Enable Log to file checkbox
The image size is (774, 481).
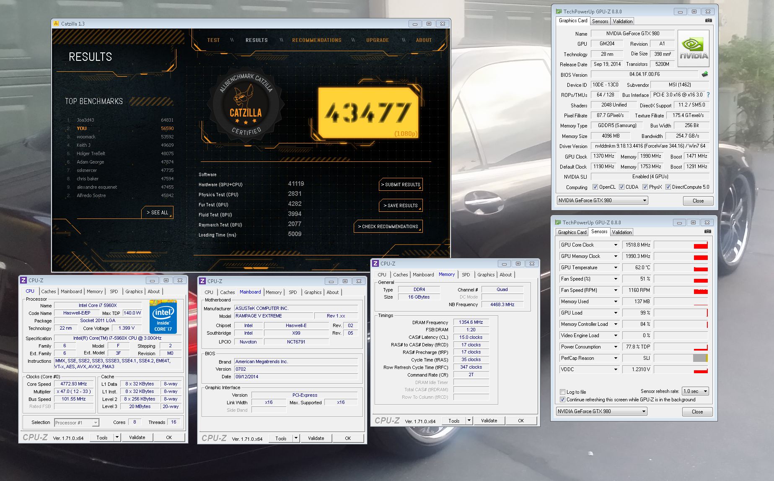562,392
